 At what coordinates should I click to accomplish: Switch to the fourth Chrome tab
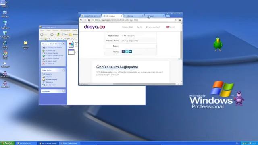155,16
